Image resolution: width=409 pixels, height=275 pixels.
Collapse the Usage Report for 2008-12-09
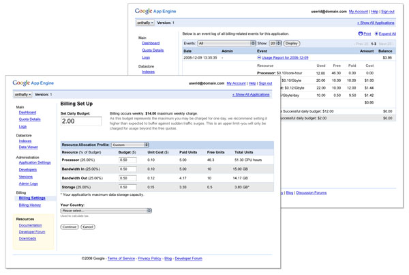click(x=259, y=58)
